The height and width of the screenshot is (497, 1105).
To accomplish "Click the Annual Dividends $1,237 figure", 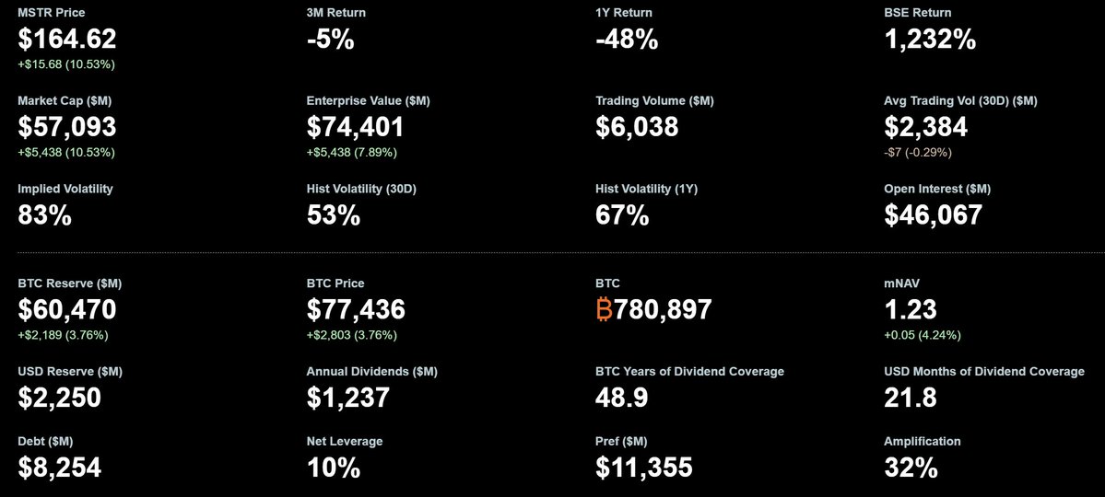I will [x=348, y=398].
